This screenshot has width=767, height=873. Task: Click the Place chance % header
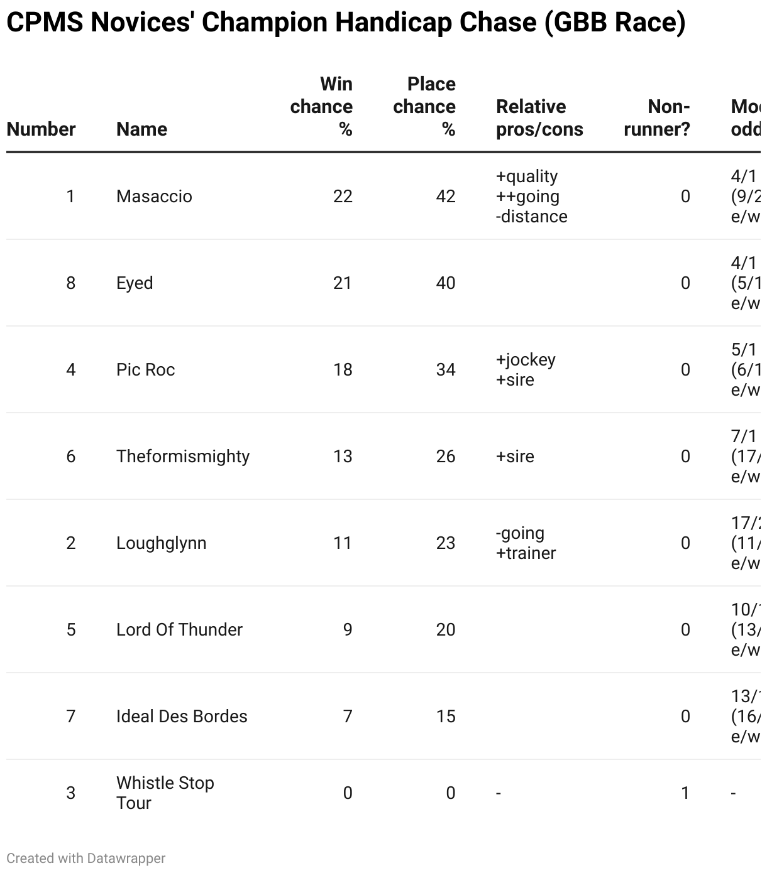tap(424, 107)
